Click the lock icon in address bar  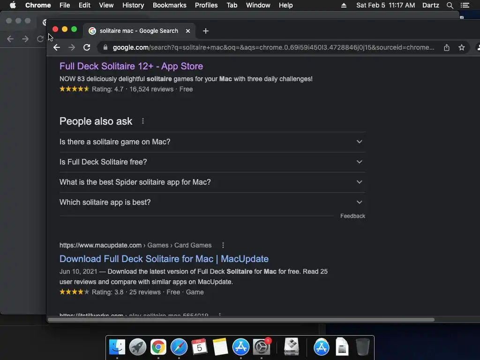105,47
